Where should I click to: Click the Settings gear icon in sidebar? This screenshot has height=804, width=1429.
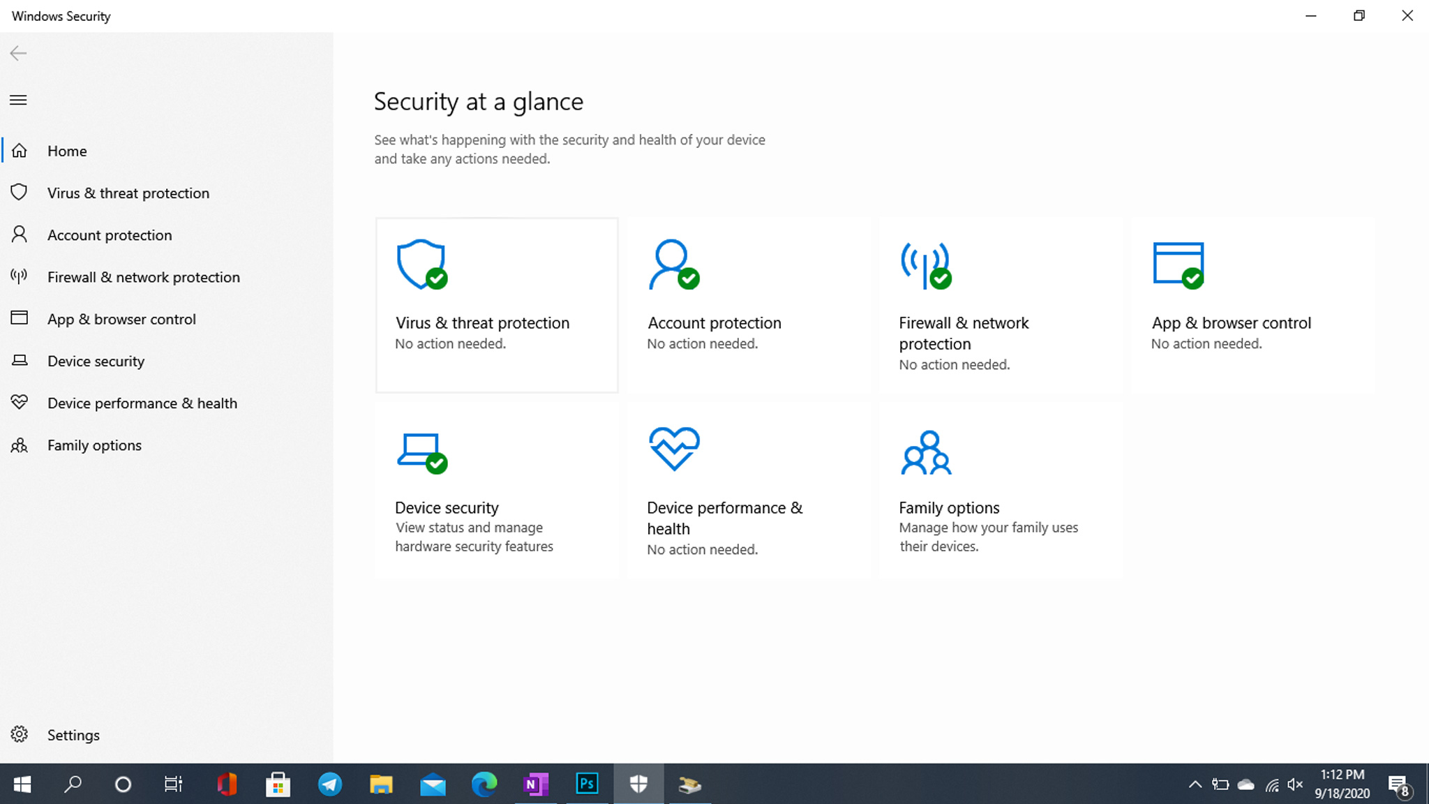pyautogui.click(x=20, y=734)
